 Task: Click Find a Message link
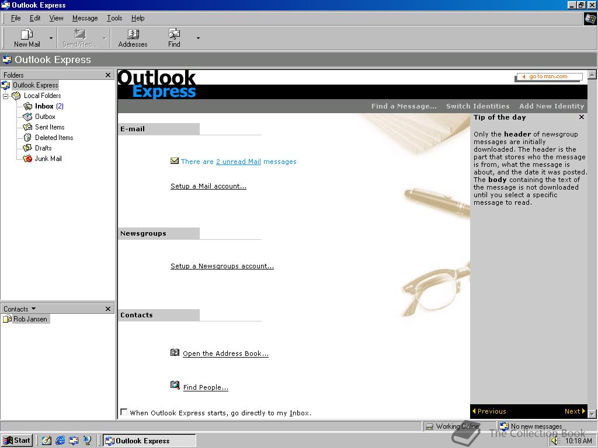(x=404, y=106)
